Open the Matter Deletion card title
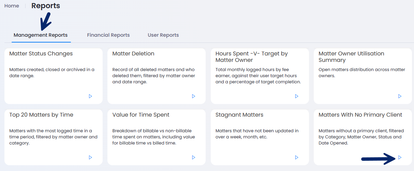Screen dimensions: 414x171 tap(133, 53)
